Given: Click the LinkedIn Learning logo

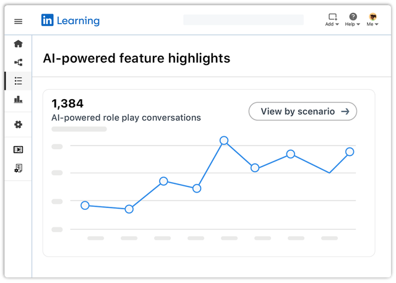Looking at the screenshot, I should [71, 20].
